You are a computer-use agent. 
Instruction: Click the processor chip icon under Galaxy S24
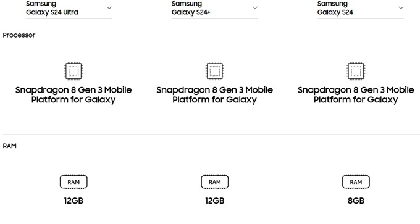(x=356, y=71)
